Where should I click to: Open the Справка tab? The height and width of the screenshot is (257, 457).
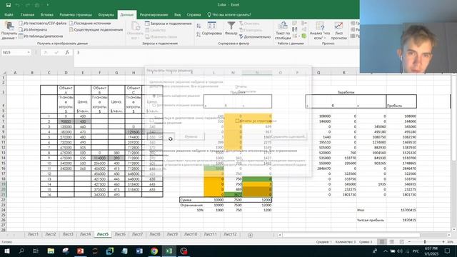point(194,14)
